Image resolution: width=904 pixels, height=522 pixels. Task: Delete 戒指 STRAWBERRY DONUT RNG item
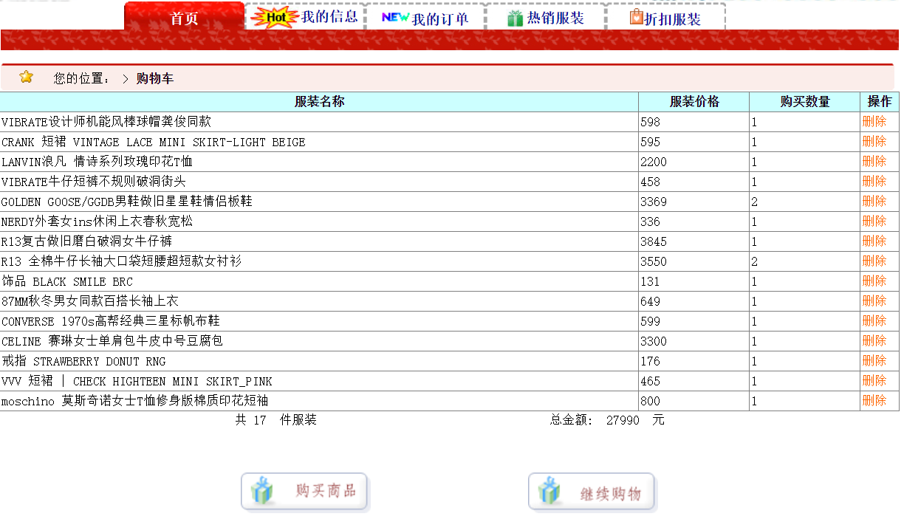pyautogui.click(x=874, y=361)
